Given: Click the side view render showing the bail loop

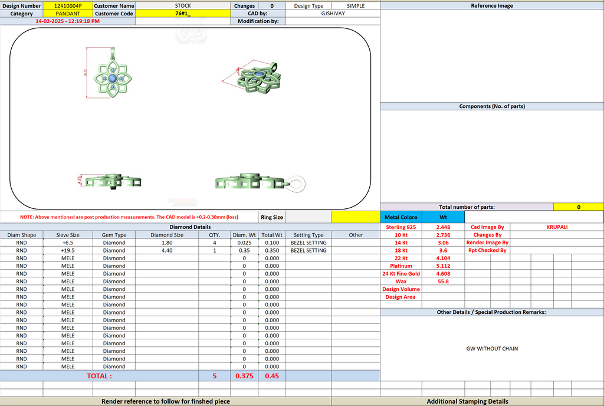Looking at the screenshot, I should click(260, 182).
